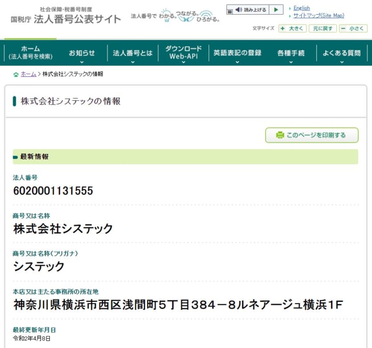This screenshot has height=348, width=372.
Task: Expand the chevron under 法人番号とは
Action: [133, 62]
